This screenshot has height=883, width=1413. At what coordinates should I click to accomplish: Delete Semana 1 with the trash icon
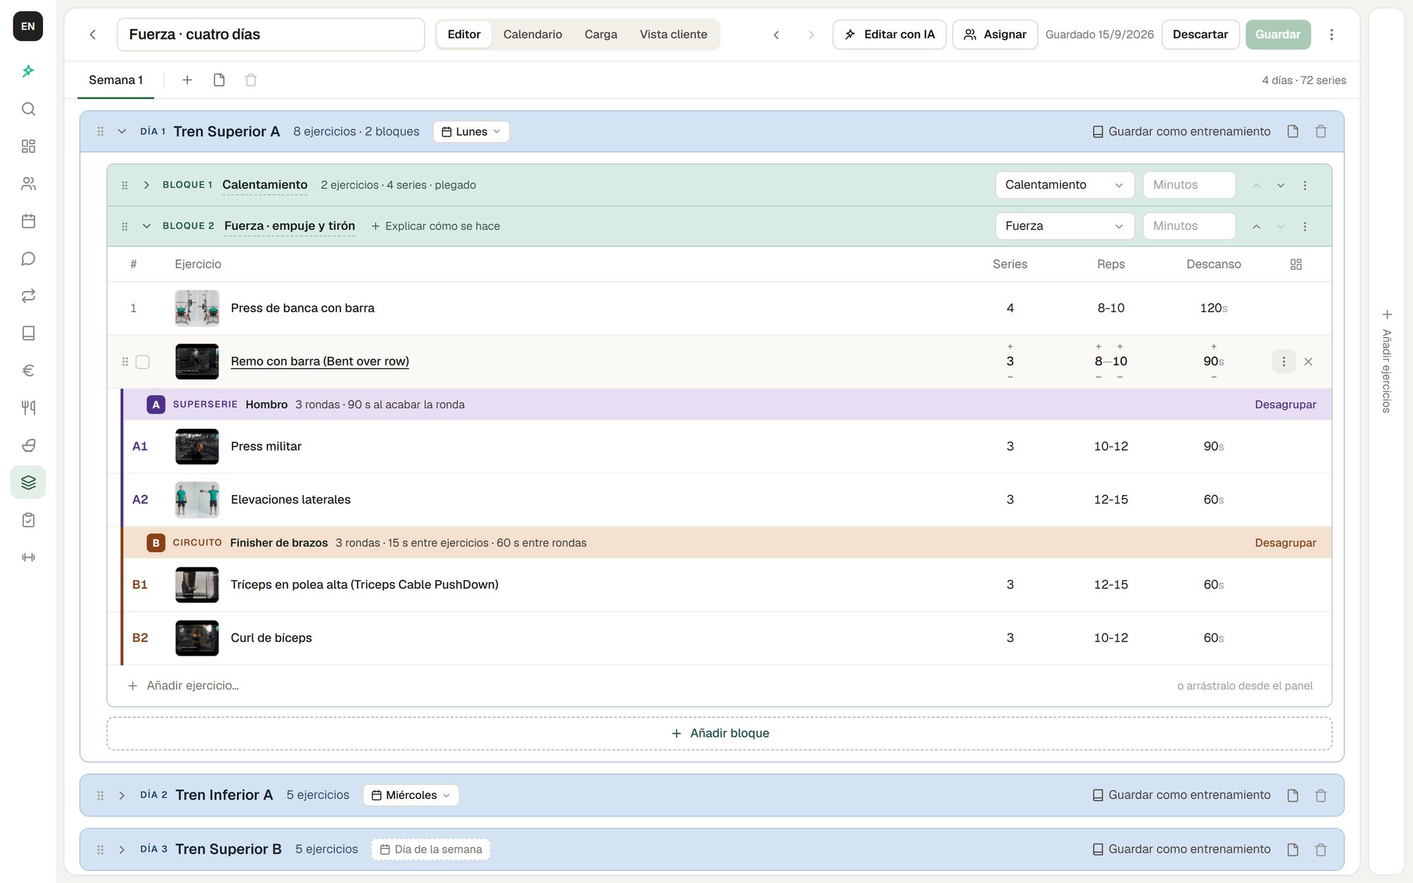(251, 80)
